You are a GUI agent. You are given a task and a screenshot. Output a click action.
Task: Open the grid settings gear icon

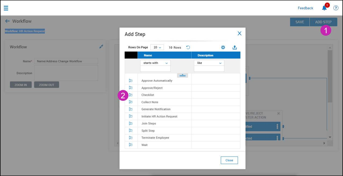[x=223, y=47]
